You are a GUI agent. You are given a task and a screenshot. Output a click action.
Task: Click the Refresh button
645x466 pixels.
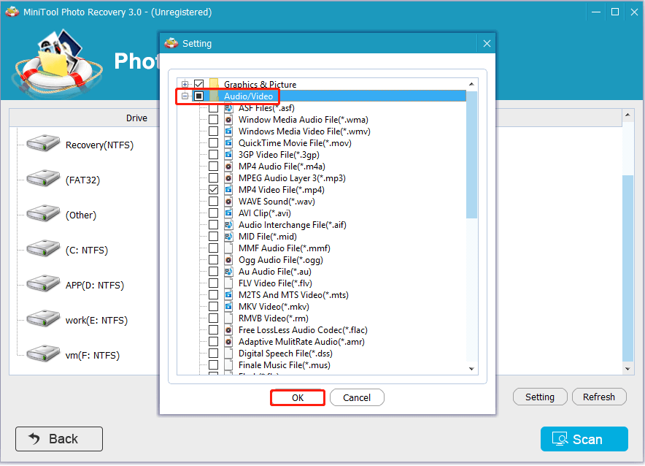point(599,397)
